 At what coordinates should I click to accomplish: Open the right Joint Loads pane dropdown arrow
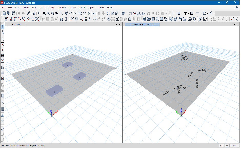(234, 24)
